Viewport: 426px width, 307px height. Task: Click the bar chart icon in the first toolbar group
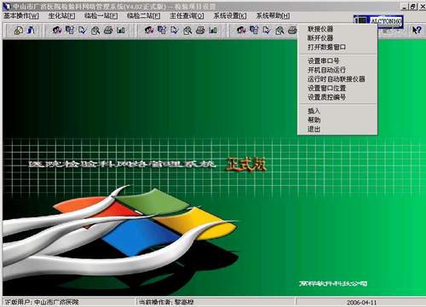(121, 30)
